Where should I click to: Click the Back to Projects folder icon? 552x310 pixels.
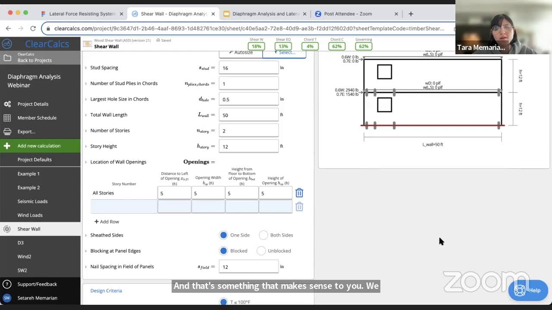[7, 58]
